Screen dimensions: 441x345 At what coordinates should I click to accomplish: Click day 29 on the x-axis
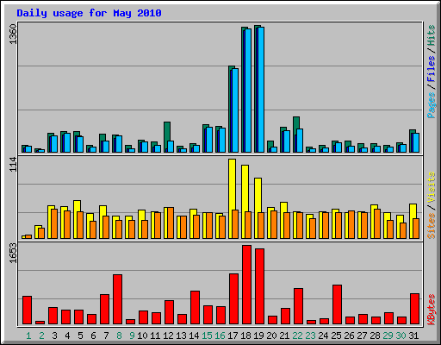point(388,336)
